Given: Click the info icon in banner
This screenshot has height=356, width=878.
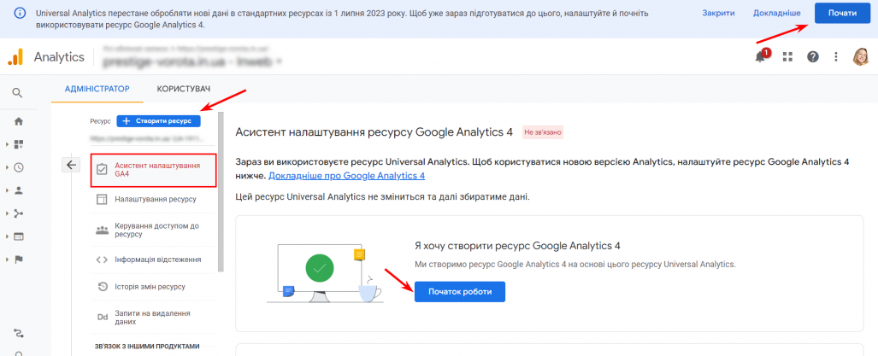Looking at the screenshot, I should [x=20, y=13].
